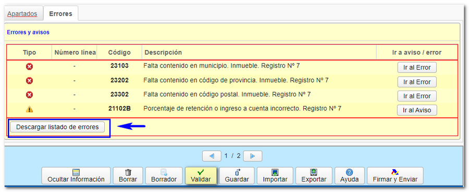The image size is (469, 192).
Task: Click the Borrar trash button
Action: 128,175
